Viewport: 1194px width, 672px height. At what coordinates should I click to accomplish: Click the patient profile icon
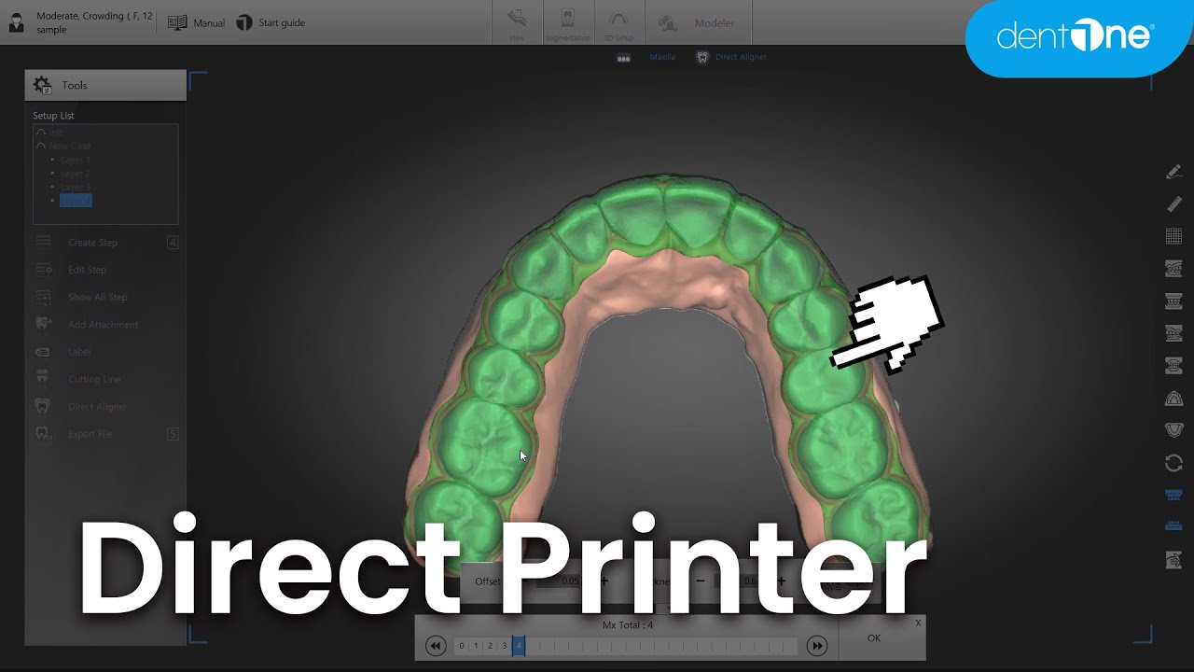16,23
